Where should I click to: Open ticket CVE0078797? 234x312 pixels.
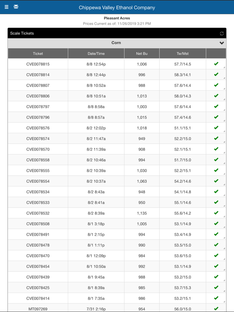pos(38,107)
